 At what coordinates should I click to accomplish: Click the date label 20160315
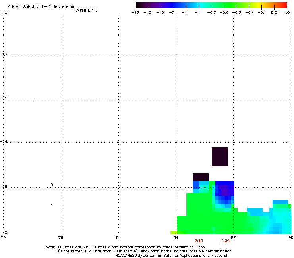86,10
